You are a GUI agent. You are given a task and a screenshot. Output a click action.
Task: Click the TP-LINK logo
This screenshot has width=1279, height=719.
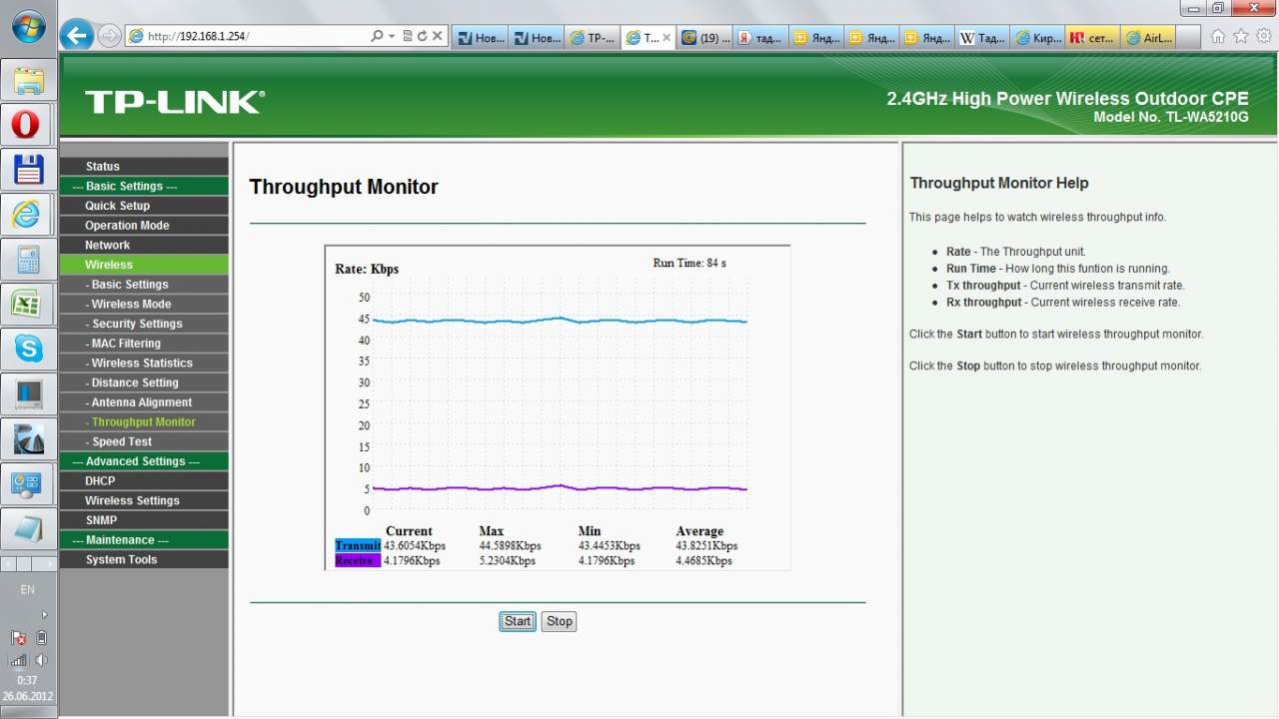[175, 102]
